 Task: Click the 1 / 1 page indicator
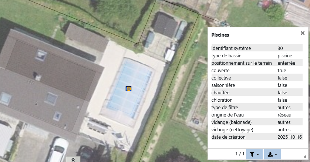(x=240, y=154)
